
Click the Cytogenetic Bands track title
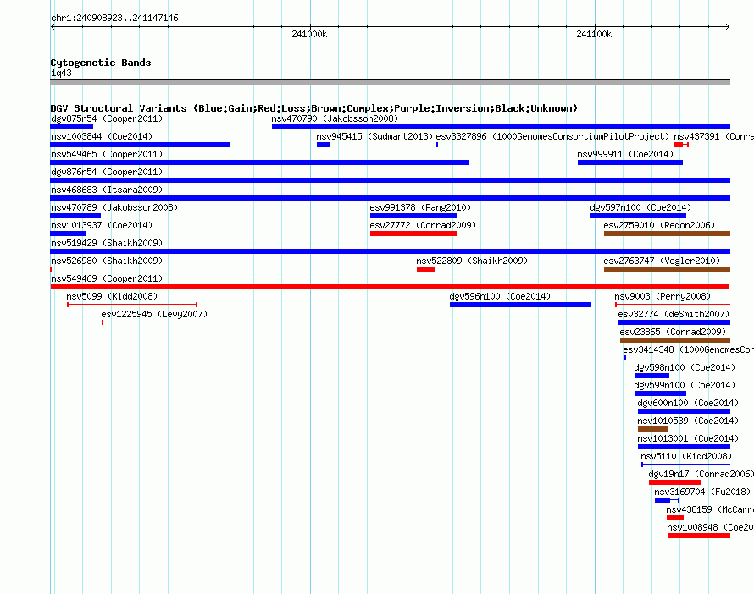(x=101, y=63)
